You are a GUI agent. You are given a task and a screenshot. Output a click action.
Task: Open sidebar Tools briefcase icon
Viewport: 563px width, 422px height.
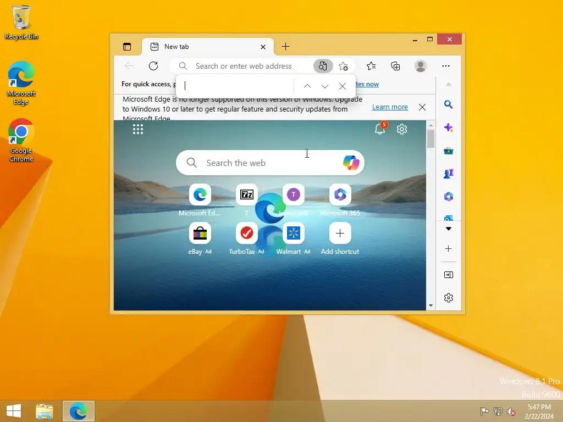point(448,151)
